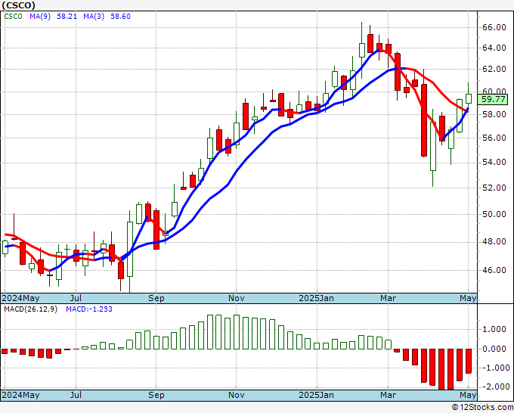Click the 1.000 MACD axis label
Image resolution: width=514 pixels, height=413 pixels.
point(494,329)
